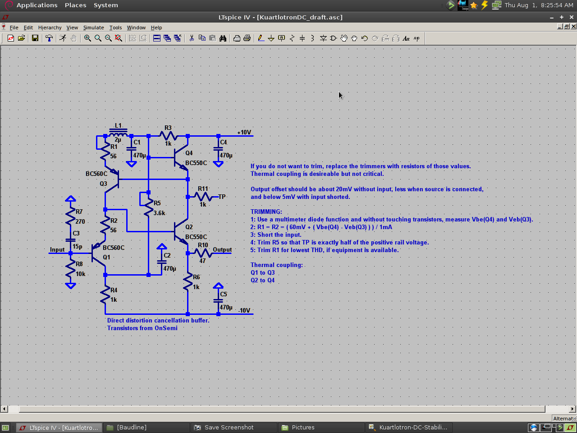Select the draw wire pencil tool
The width and height of the screenshot is (577, 433).
[x=261, y=38]
